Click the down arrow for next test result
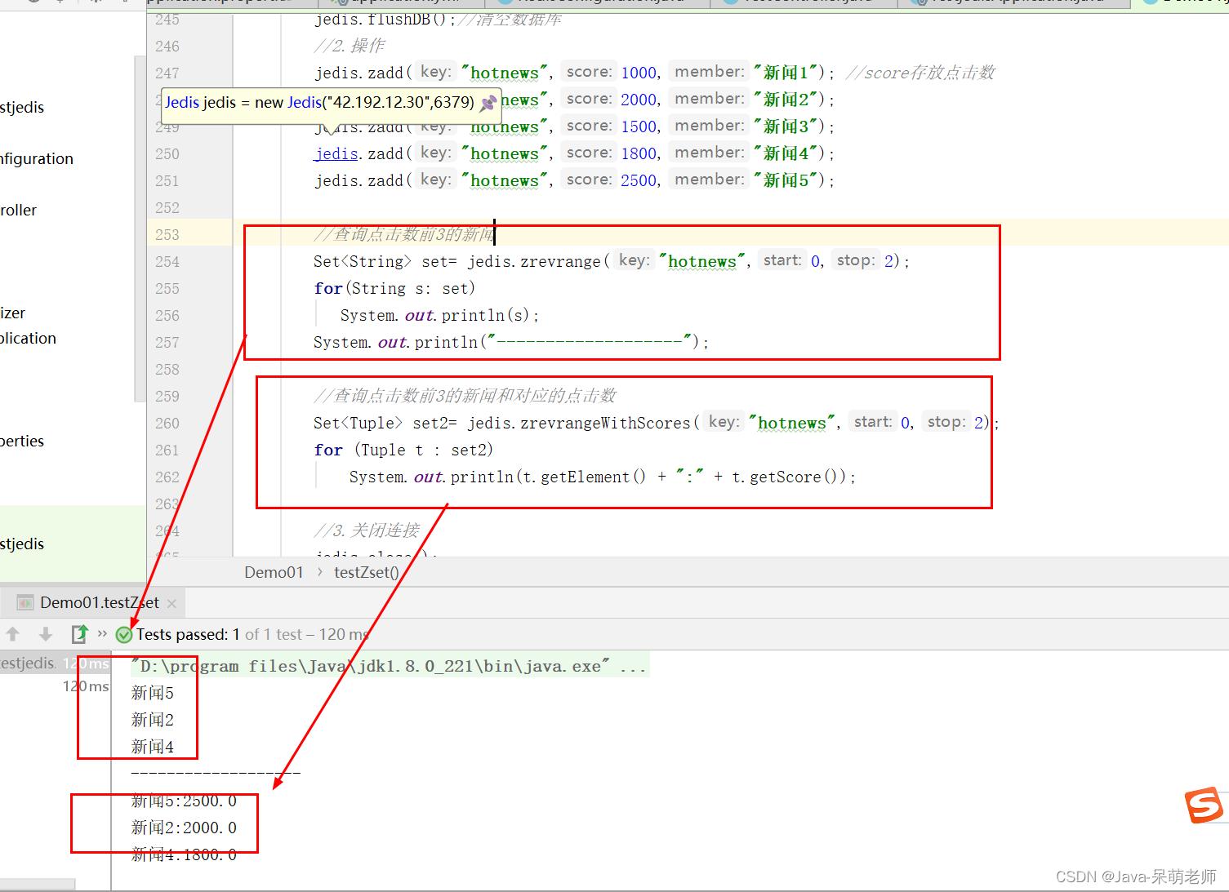This screenshot has width=1229, height=892. pyautogui.click(x=46, y=634)
